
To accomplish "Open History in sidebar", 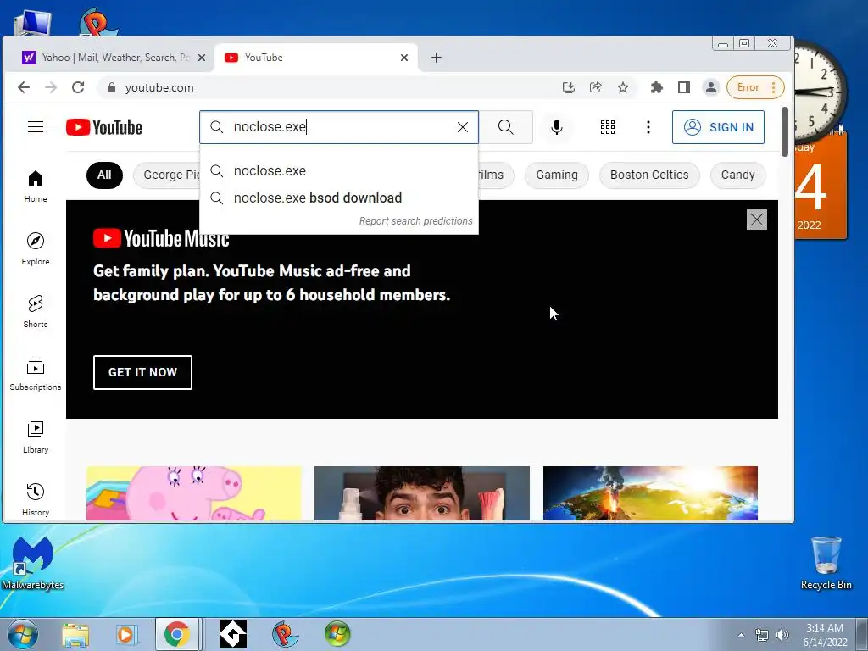I will tap(36, 500).
